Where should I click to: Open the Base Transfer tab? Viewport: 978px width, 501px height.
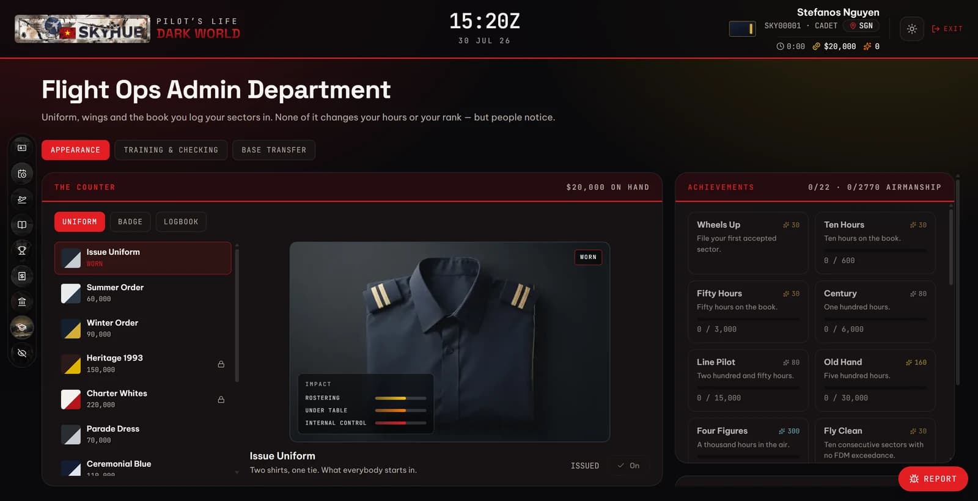[274, 150]
